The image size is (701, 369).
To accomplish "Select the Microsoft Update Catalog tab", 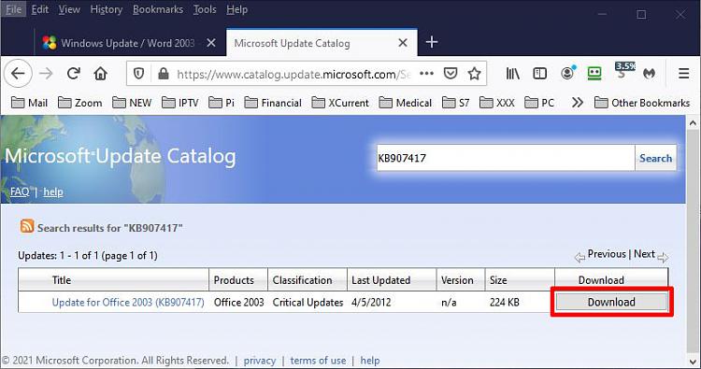I will tap(322, 43).
